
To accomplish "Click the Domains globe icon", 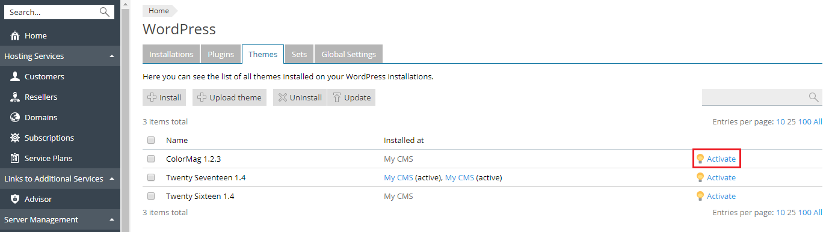I will 15,118.
